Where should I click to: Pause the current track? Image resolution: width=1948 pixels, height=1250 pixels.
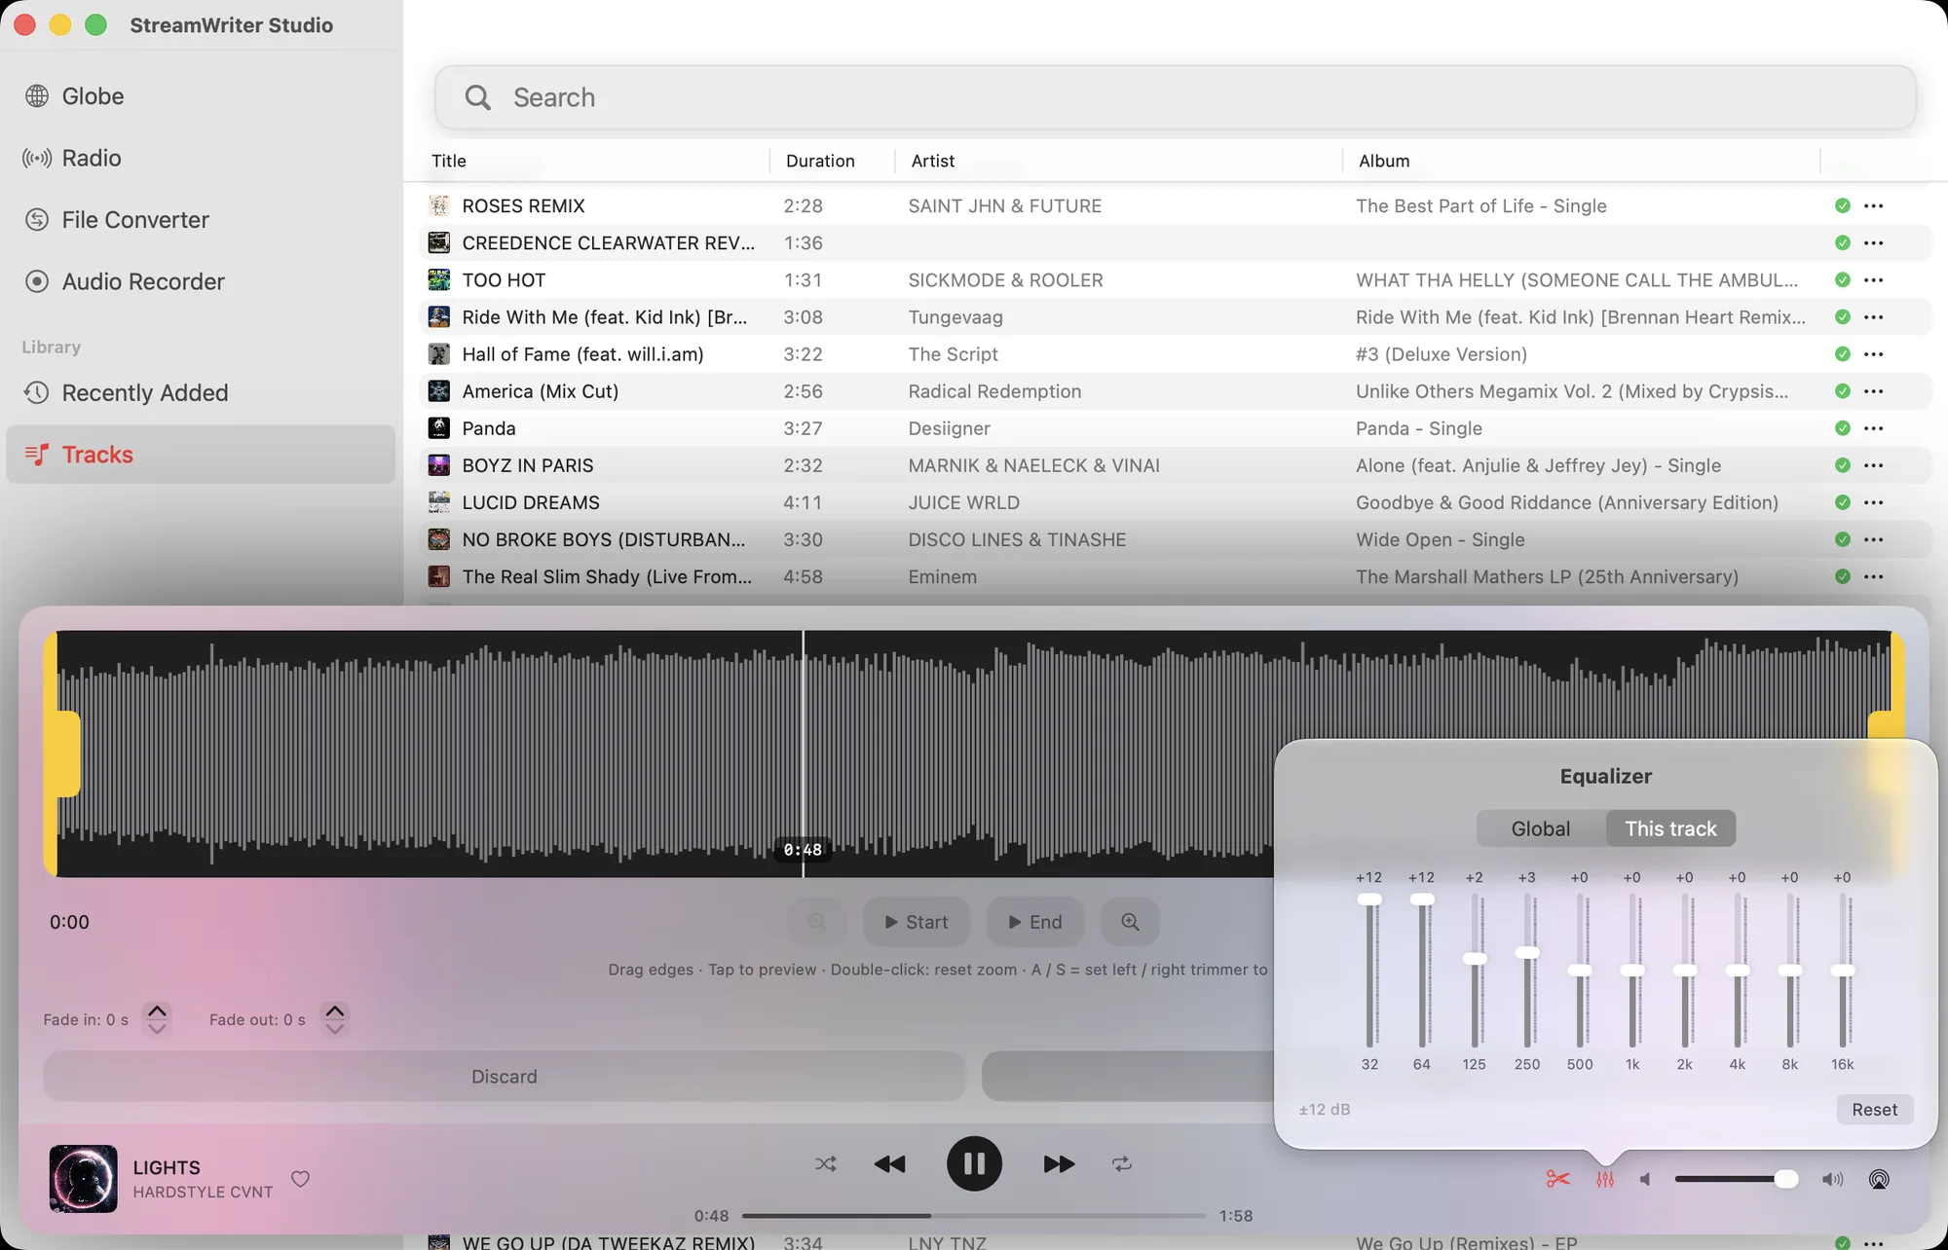click(974, 1163)
